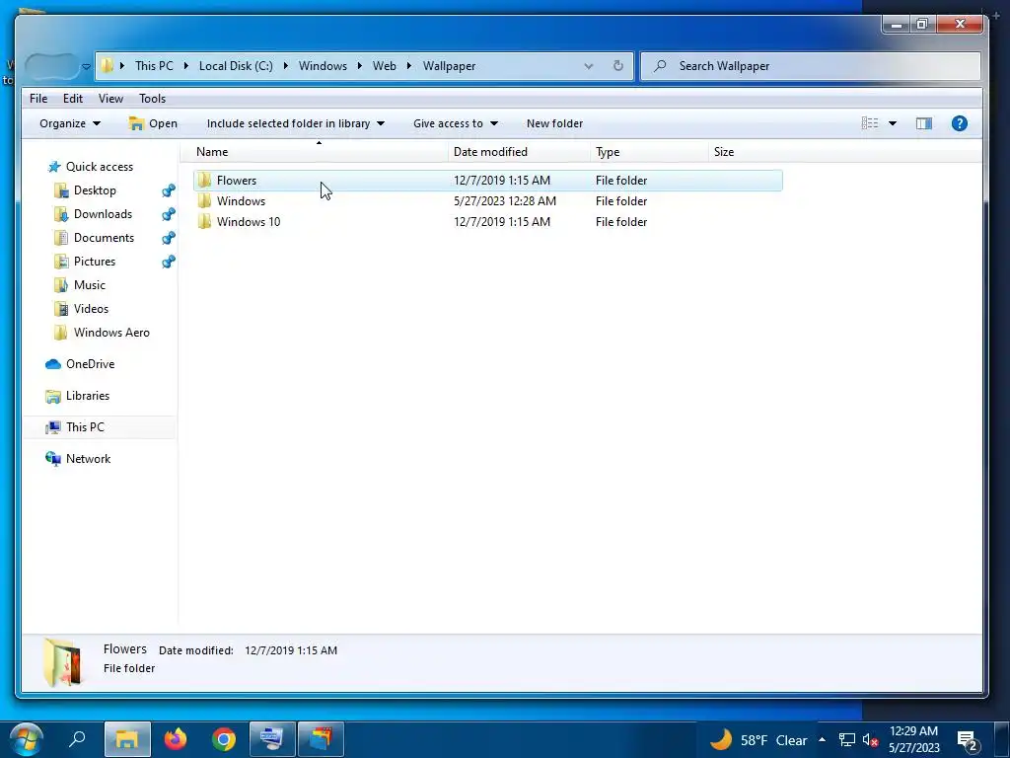Sort by Date modified column header

tap(490, 151)
